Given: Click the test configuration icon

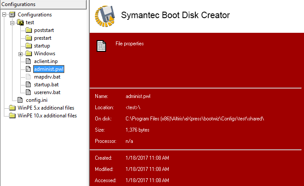Looking at the screenshot, I should pyautogui.click(x=20, y=22).
